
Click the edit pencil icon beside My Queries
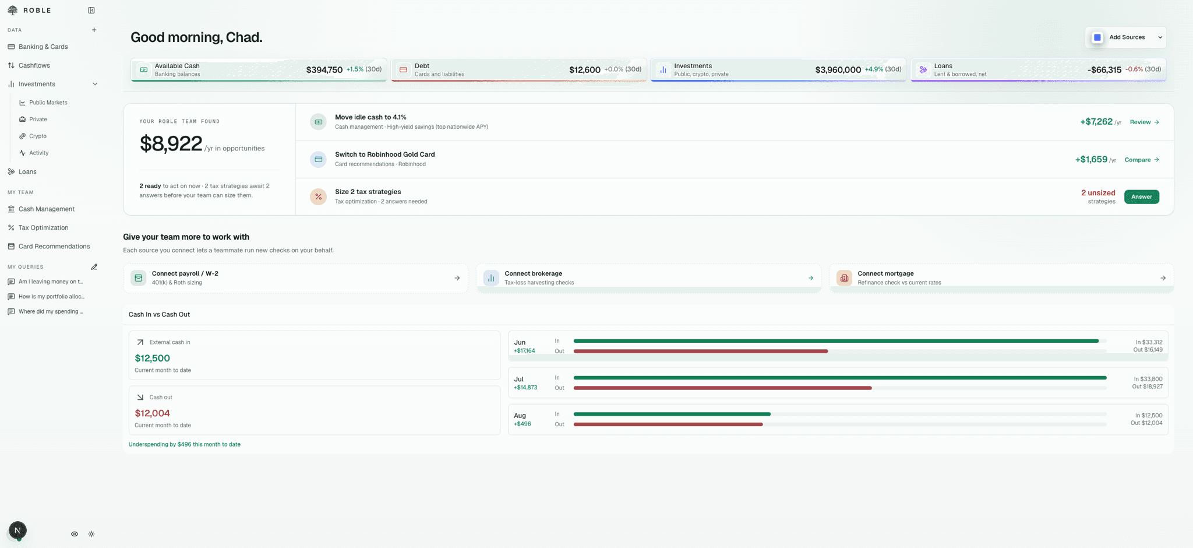pos(94,267)
